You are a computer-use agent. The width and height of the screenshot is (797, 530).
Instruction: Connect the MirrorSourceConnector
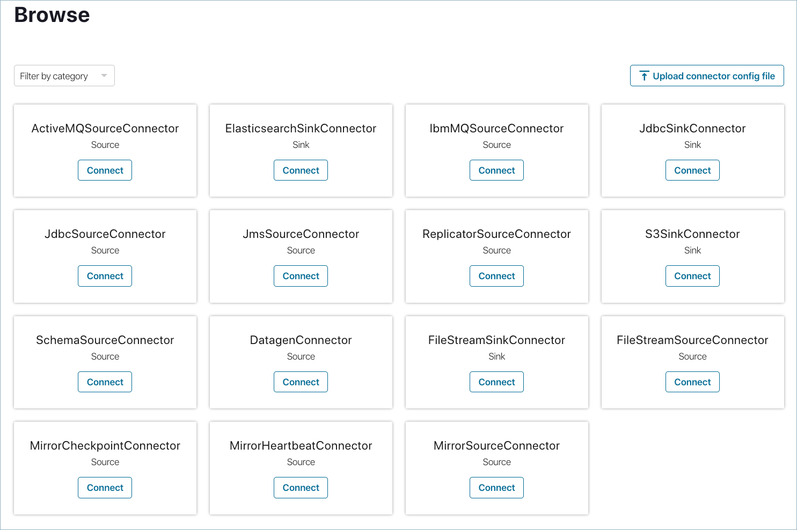pos(496,488)
